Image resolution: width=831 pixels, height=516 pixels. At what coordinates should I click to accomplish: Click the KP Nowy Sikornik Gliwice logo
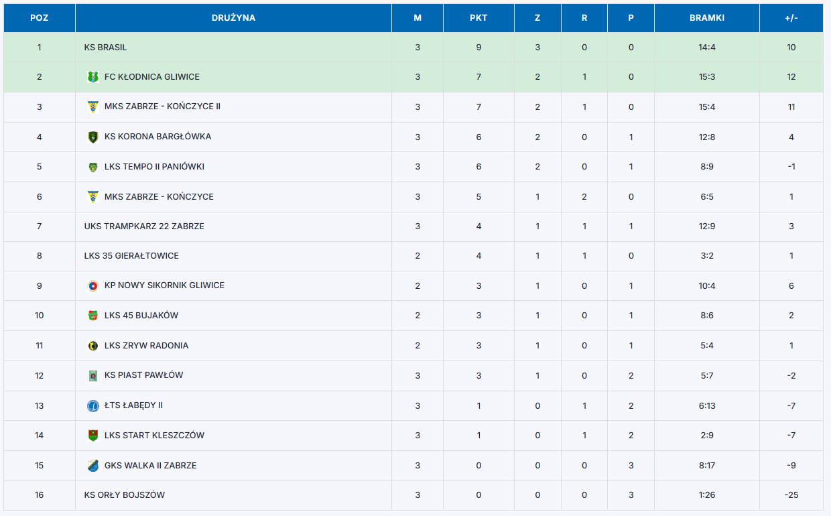[x=92, y=285]
